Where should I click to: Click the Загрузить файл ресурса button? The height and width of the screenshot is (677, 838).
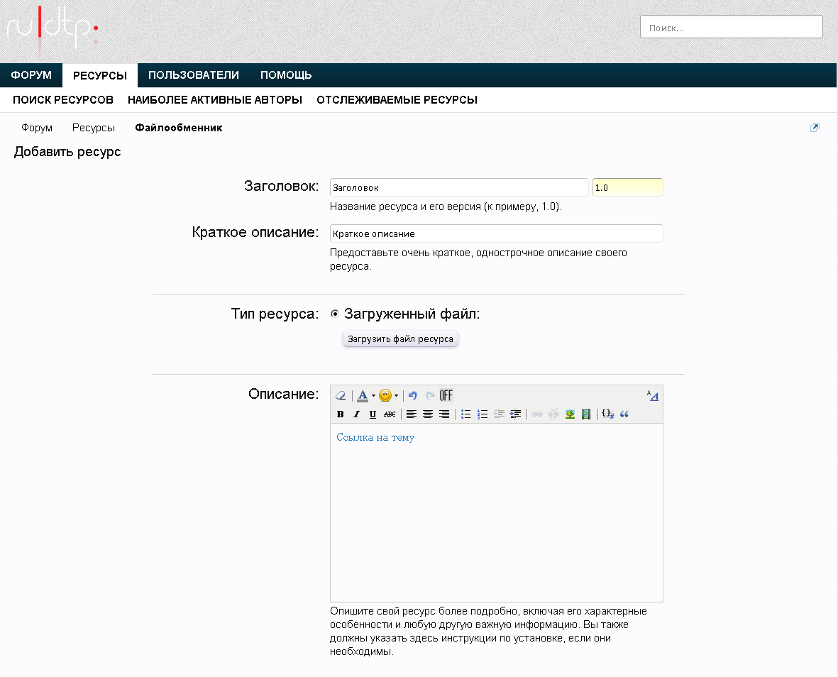pos(400,338)
